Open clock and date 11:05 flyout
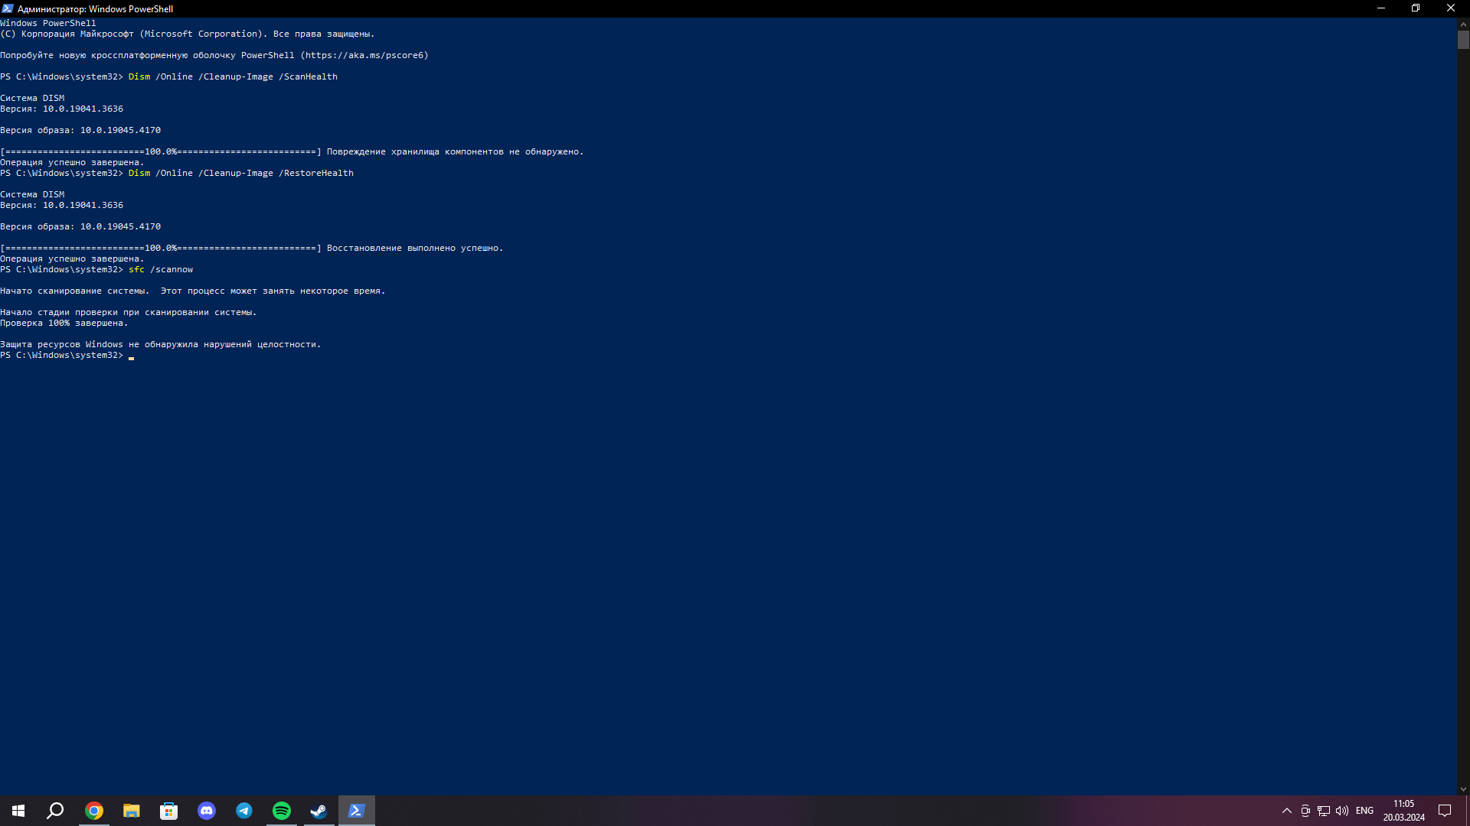1470x826 pixels. (1403, 811)
